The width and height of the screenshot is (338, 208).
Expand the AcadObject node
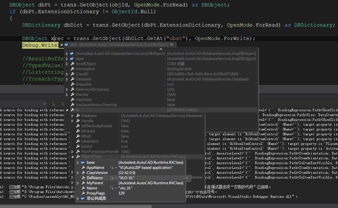click(x=67, y=63)
